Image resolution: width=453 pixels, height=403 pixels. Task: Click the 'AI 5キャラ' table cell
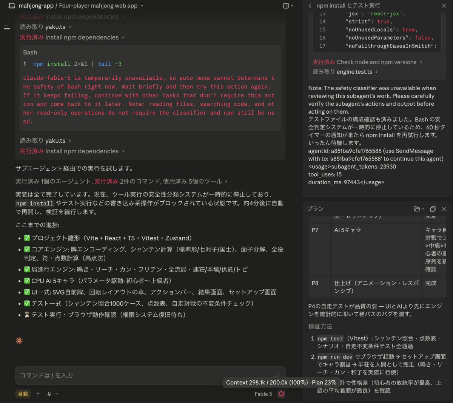click(376, 250)
